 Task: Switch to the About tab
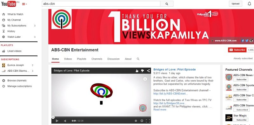point(128,59)
